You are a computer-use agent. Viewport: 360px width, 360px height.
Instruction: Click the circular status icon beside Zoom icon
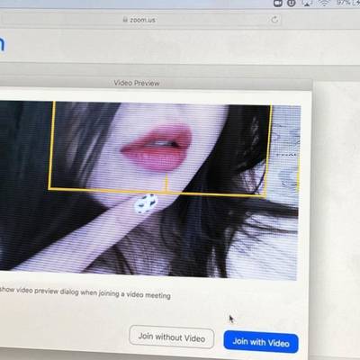[292, 4]
